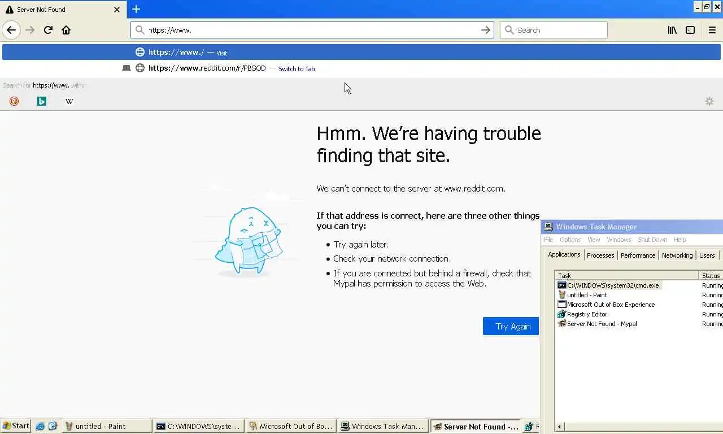Switch to Task Manager Processes tab
This screenshot has height=434, width=723.
click(x=600, y=255)
